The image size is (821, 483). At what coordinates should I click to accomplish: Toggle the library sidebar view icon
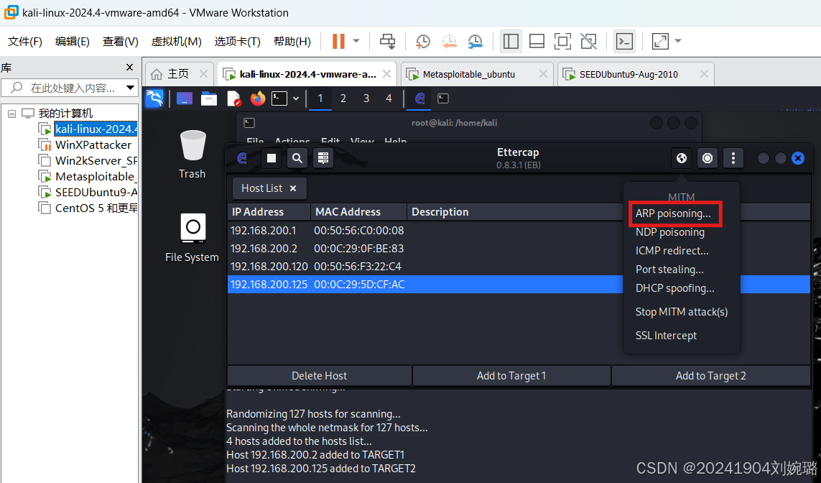coord(511,41)
